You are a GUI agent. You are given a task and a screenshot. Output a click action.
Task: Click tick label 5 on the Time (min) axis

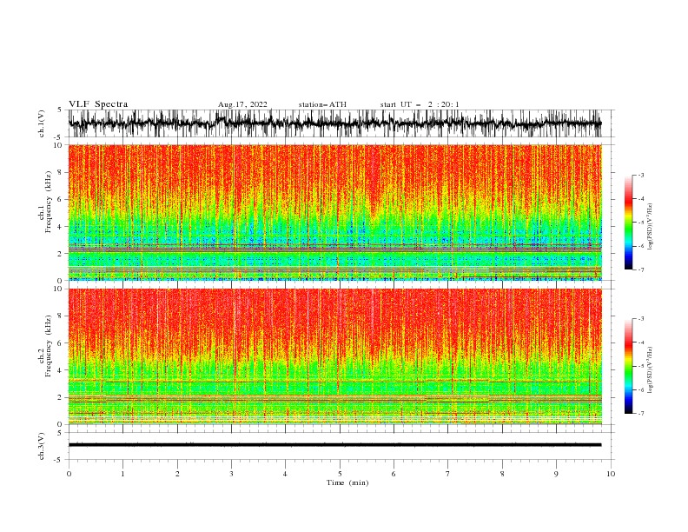coord(340,474)
